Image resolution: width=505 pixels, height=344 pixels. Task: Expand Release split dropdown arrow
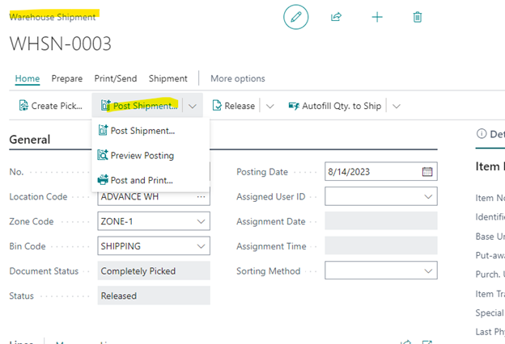tap(269, 106)
